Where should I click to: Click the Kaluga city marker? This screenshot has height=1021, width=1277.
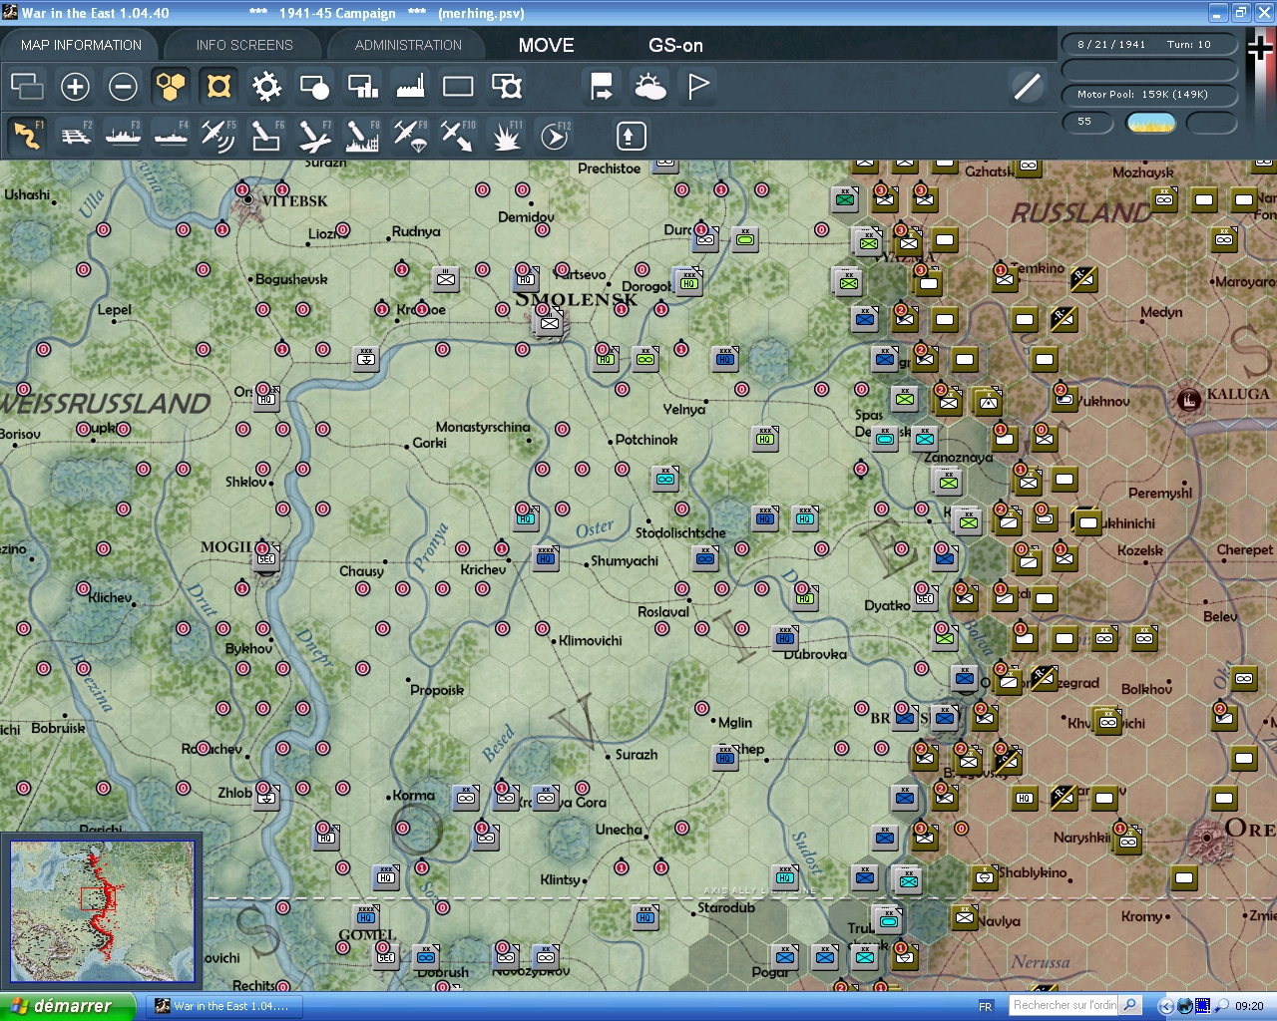[x=1188, y=400]
